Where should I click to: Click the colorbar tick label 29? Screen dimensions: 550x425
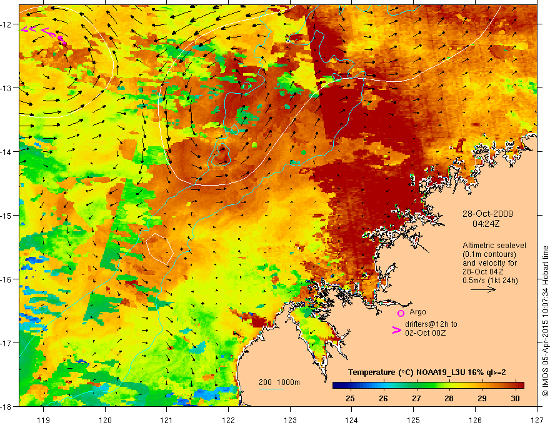482,398
